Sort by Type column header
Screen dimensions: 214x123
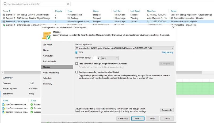point(70,11)
